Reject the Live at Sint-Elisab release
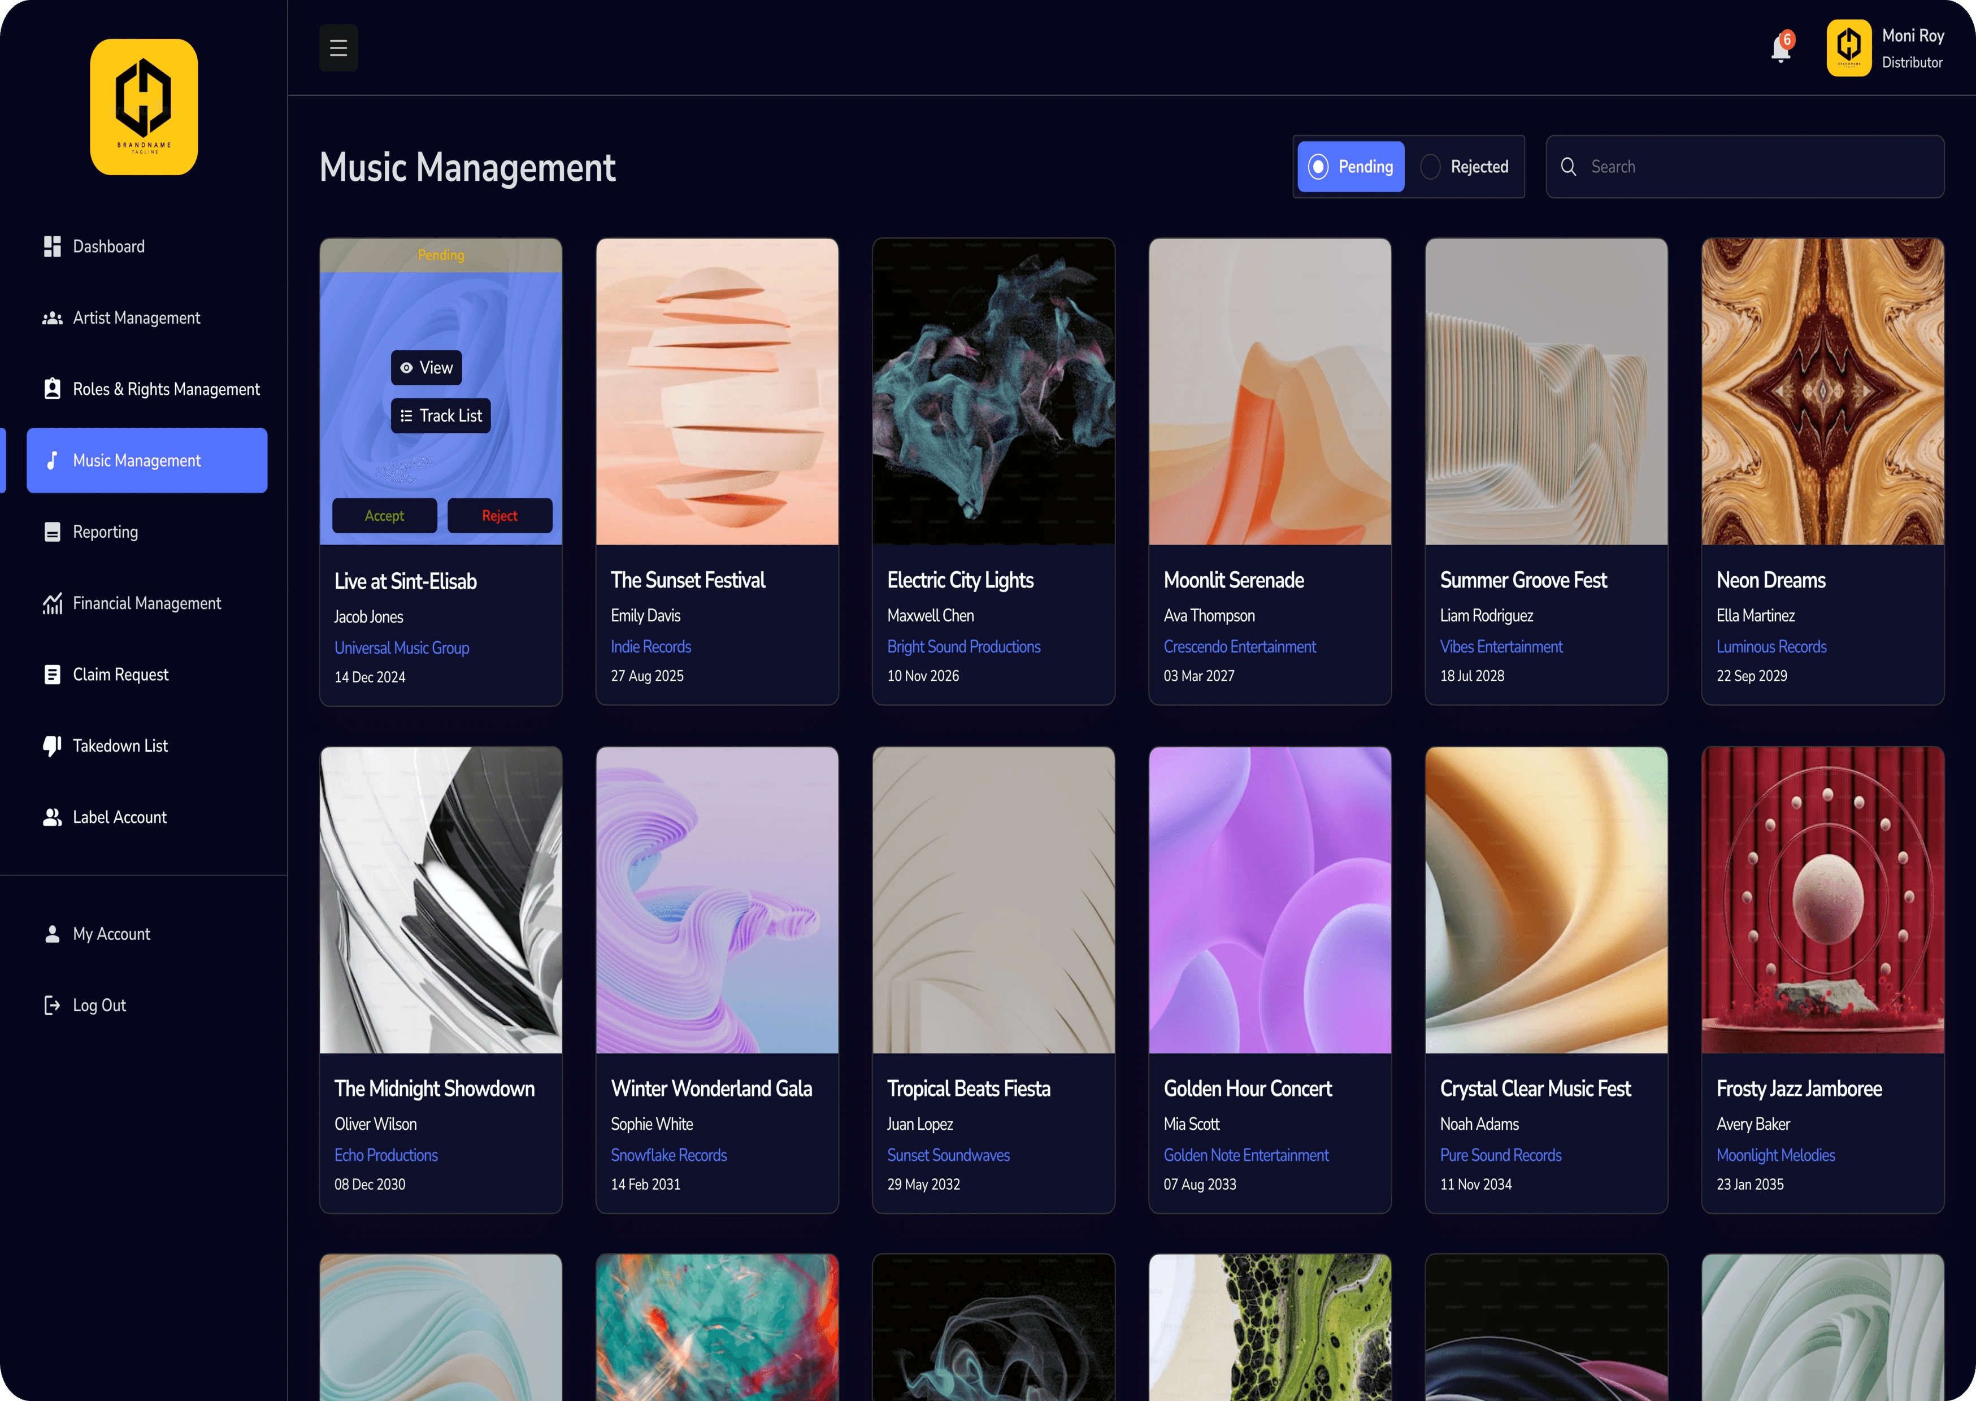Screen dimensions: 1976x1401 point(500,516)
